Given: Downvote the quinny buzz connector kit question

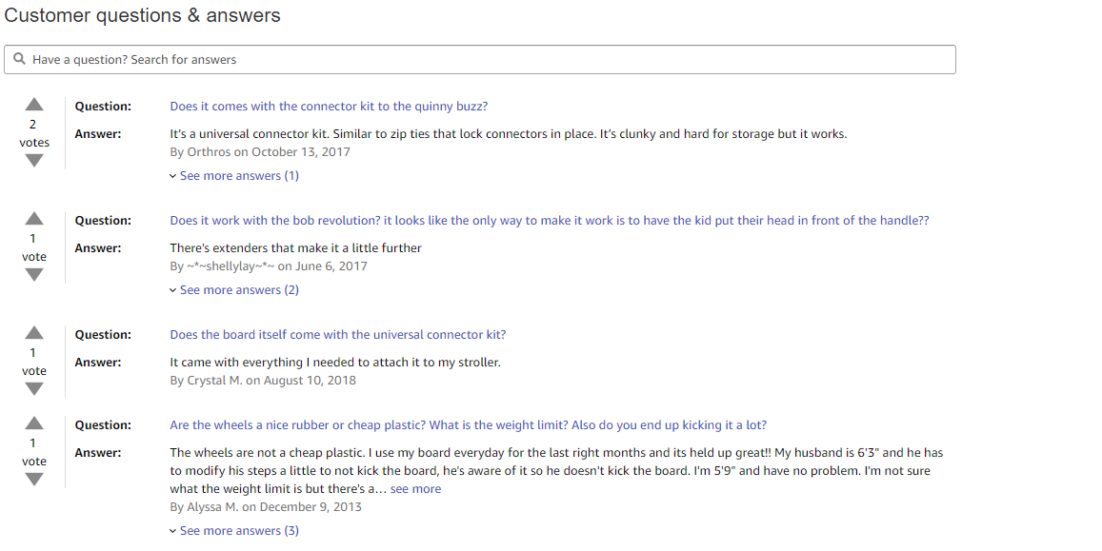Looking at the screenshot, I should coord(33,161).
